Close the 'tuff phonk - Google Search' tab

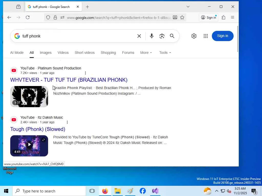[78, 7]
